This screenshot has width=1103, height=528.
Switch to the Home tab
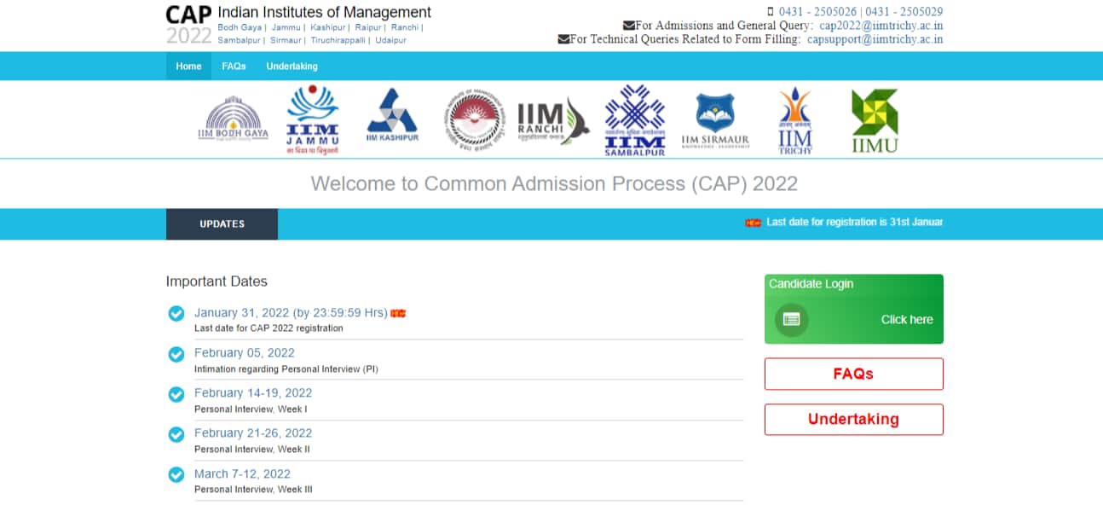coord(188,66)
